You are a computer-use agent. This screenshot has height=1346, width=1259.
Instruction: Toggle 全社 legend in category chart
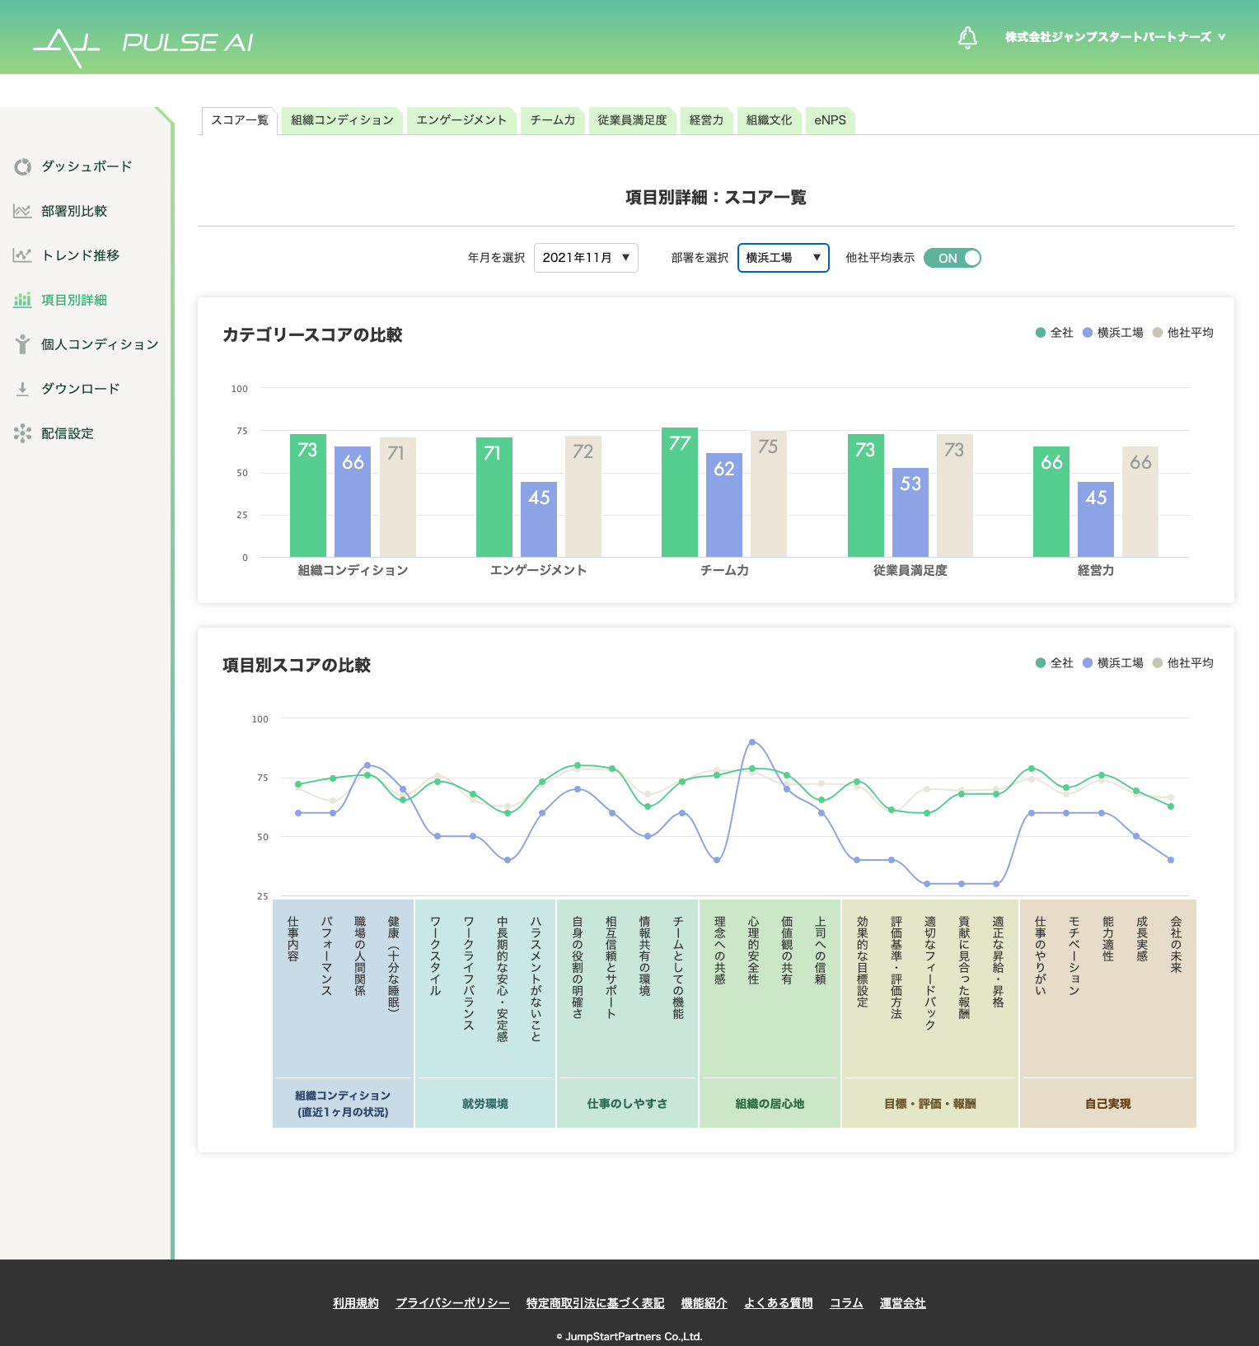(1054, 333)
